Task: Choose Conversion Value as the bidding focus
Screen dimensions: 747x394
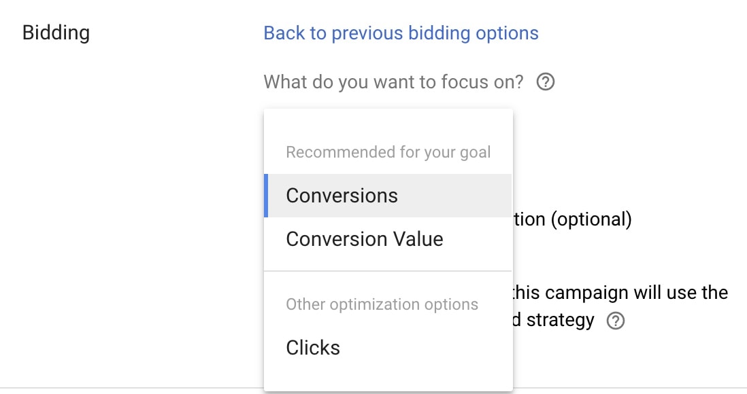Action: pyautogui.click(x=365, y=238)
